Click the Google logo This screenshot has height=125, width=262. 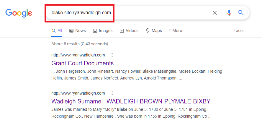coord(19,13)
